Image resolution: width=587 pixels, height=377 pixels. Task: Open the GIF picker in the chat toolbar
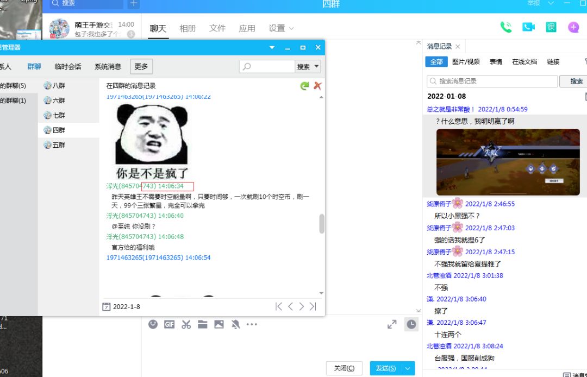tap(169, 324)
